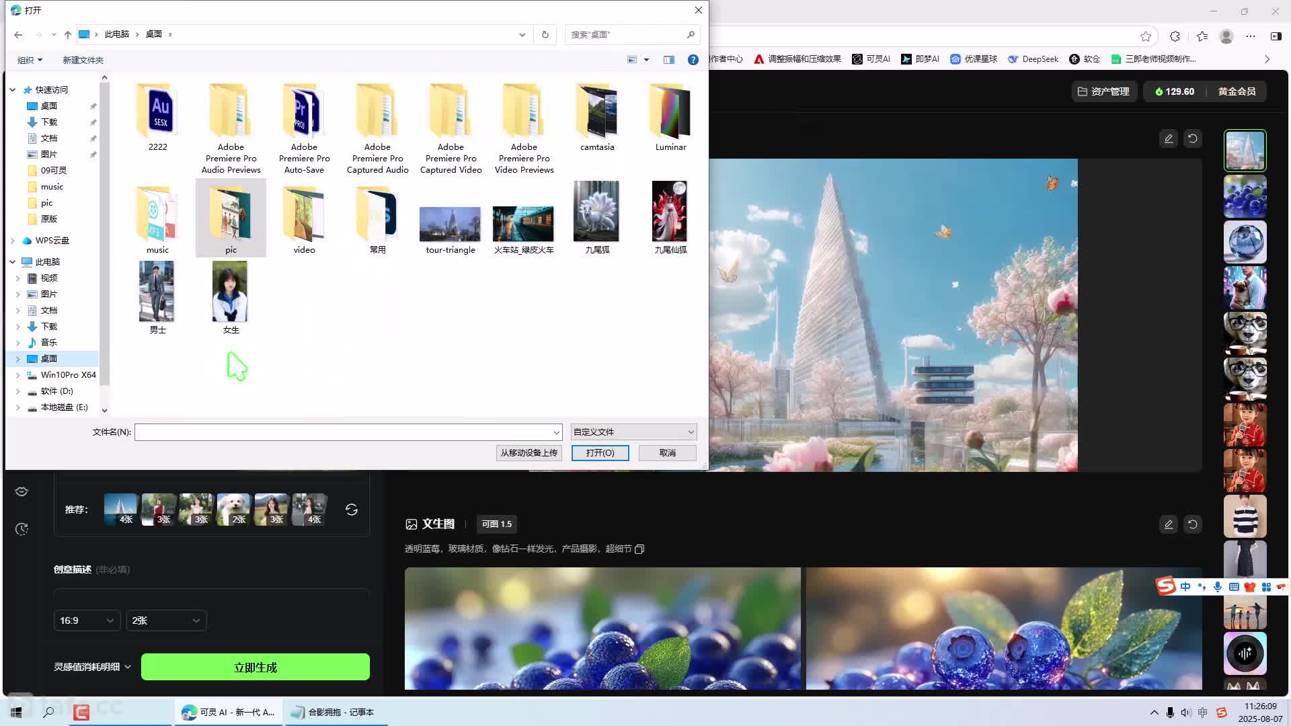Open the 16:9 aspect ratio dropdown
1291x726 pixels.
[87, 620]
